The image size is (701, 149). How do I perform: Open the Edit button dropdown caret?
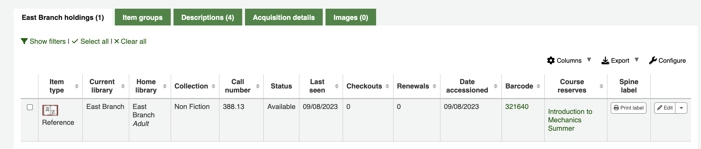pyautogui.click(x=681, y=108)
